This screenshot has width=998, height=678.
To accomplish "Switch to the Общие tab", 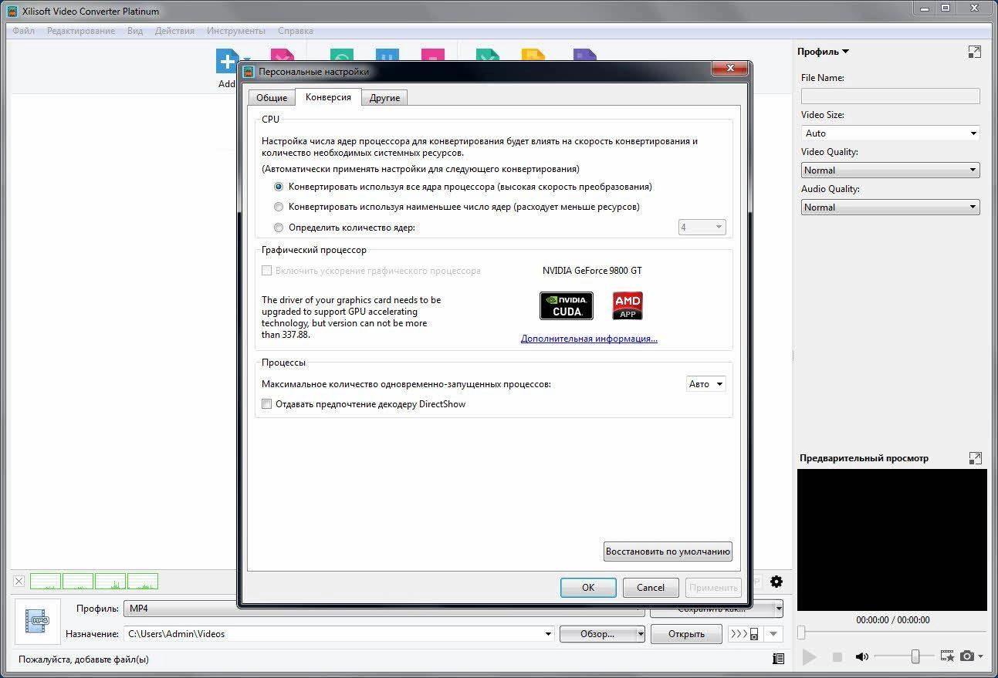I will [272, 98].
